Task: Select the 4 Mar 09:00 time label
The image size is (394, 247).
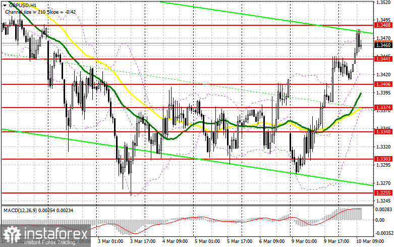Action: click(175, 241)
